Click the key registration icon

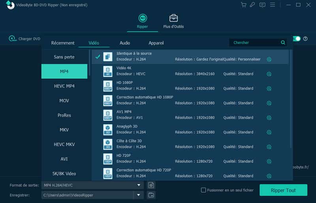pyautogui.click(x=253, y=5)
